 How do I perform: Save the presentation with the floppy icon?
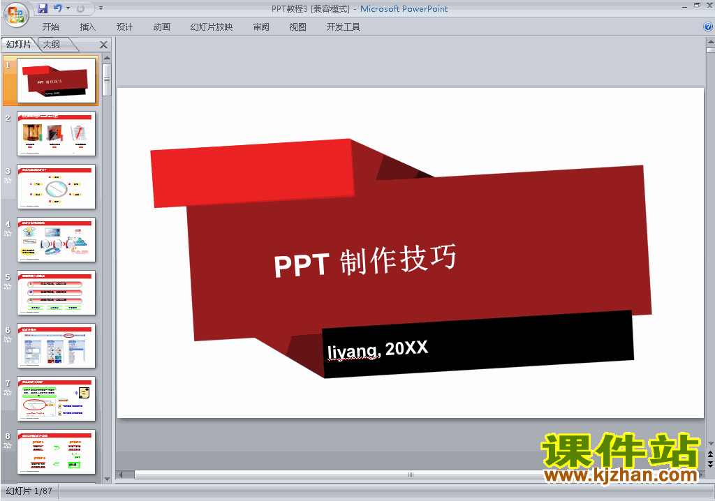(43, 8)
